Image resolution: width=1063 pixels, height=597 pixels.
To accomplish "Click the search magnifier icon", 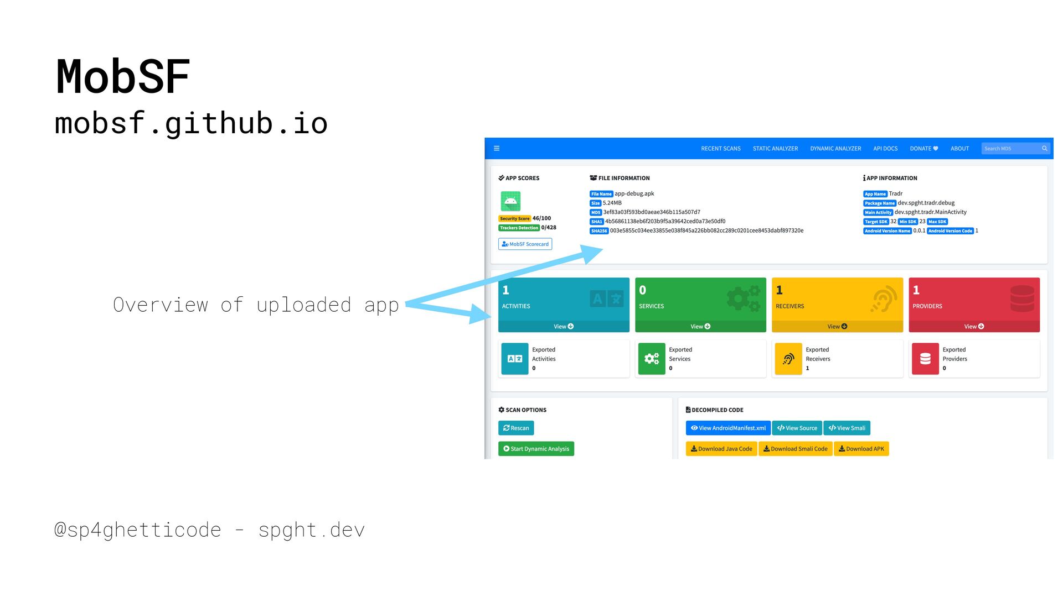I will [1044, 148].
